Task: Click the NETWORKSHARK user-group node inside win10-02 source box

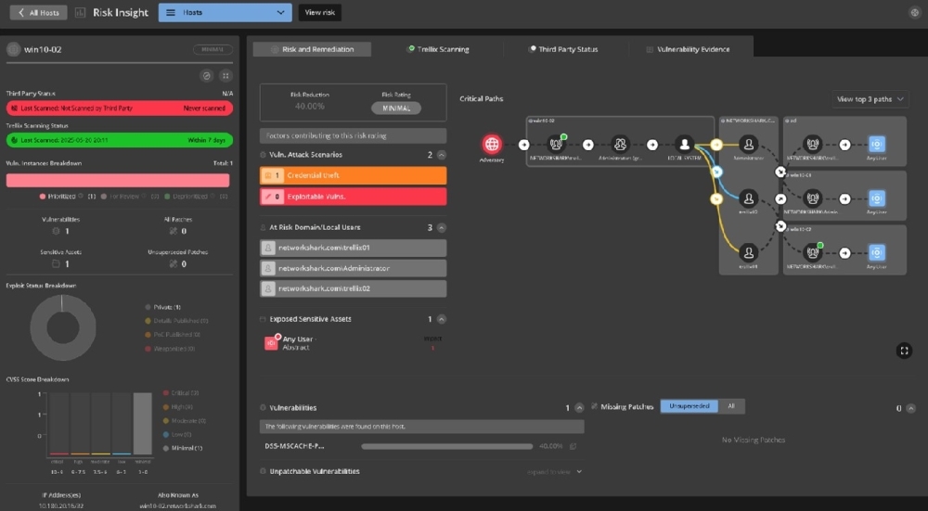Action: click(x=555, y=145)
